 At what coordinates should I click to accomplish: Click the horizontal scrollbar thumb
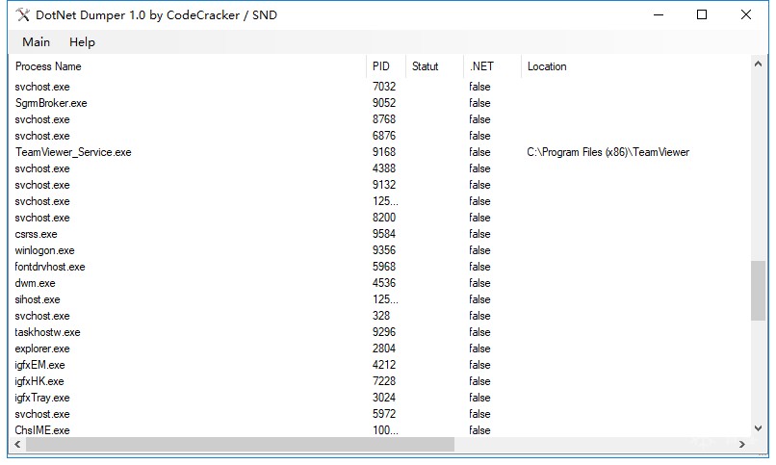pyautogui.click(x=240, y=444)
